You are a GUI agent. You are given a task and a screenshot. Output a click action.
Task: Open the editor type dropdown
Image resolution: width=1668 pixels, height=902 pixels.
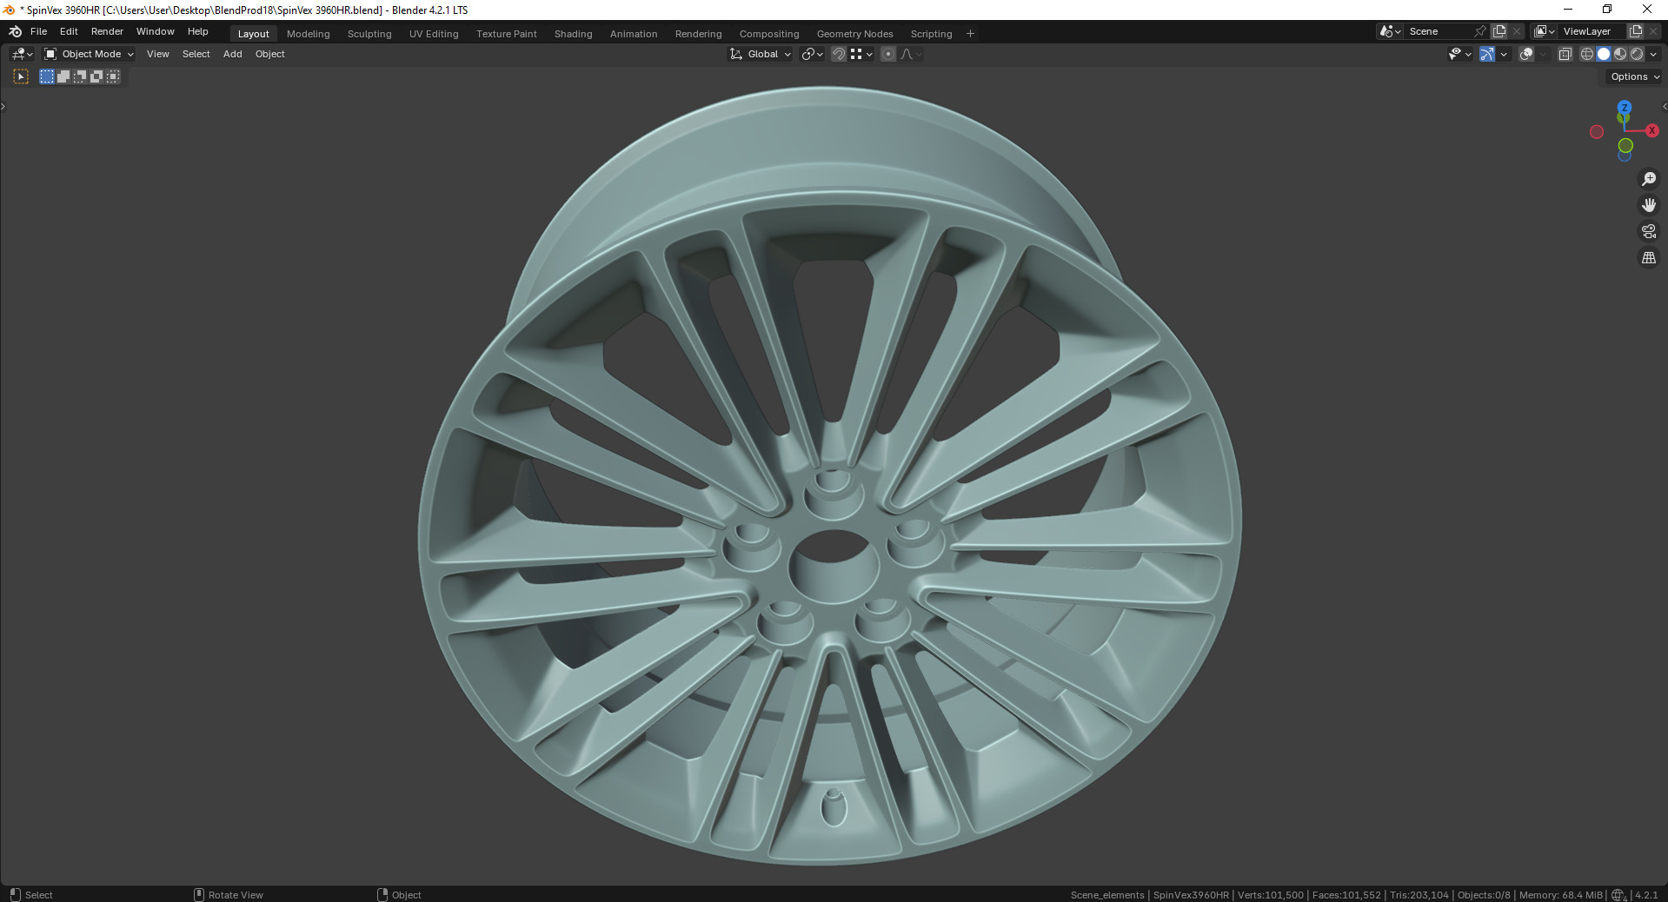coord(23,54)
